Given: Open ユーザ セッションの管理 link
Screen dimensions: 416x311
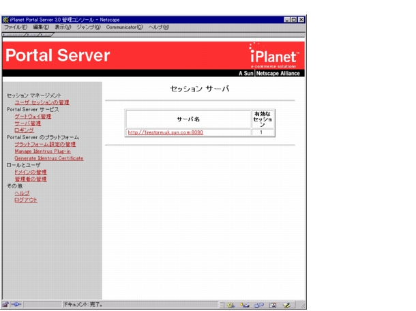Looking at the screenshot, I should point(42,102).
